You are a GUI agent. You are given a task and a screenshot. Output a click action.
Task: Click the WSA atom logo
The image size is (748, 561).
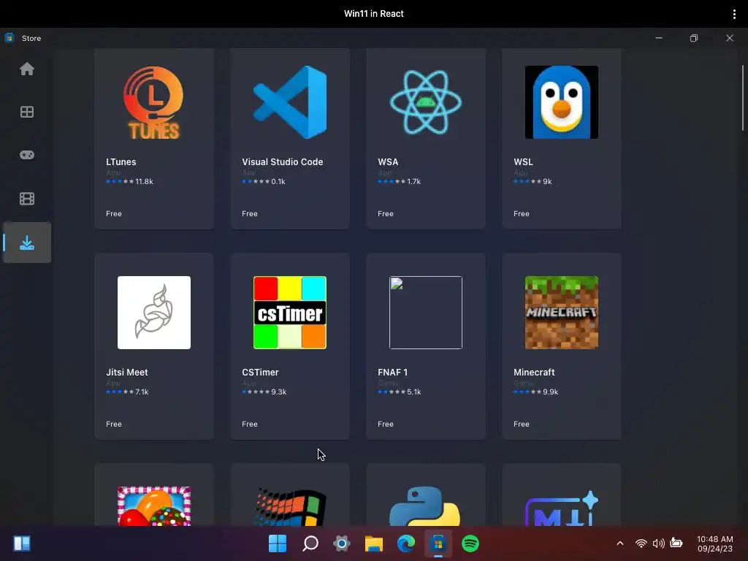point(426,102)
